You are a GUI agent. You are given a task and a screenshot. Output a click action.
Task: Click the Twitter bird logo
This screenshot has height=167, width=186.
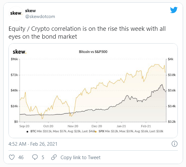174,10
